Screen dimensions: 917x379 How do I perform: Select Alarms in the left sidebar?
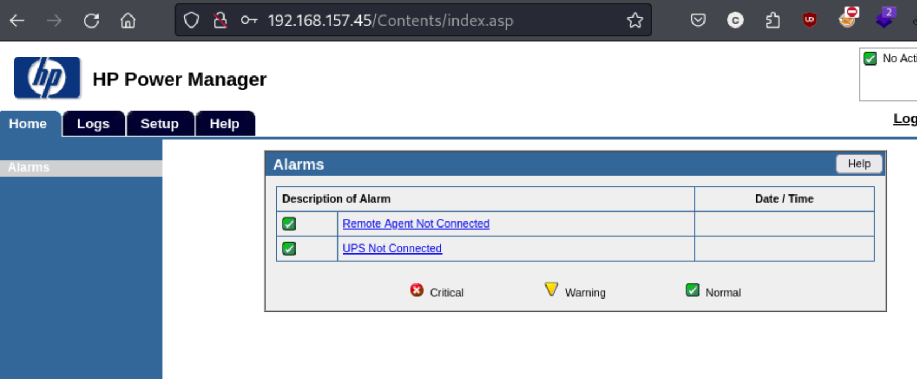[81, 167]
